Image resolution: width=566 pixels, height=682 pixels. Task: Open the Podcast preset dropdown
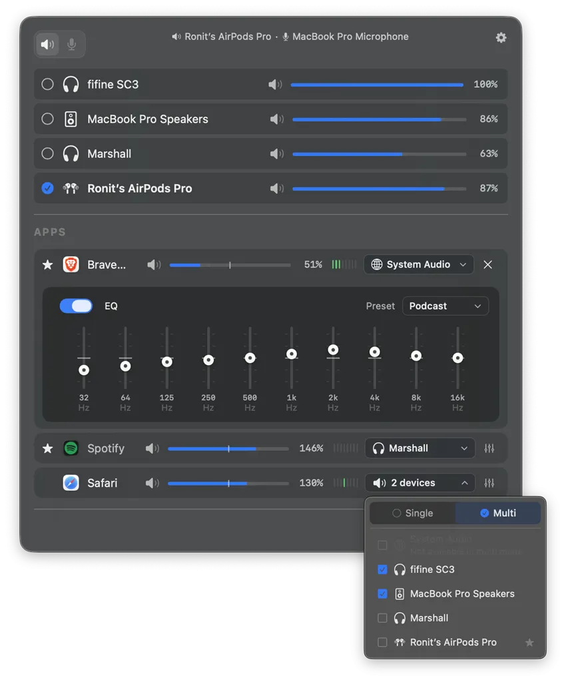pos(445,306)
